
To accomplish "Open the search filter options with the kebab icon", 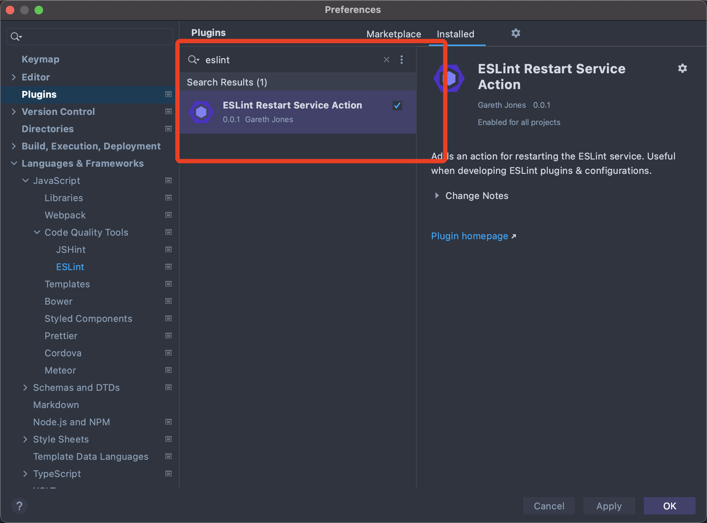I will 401,60.
